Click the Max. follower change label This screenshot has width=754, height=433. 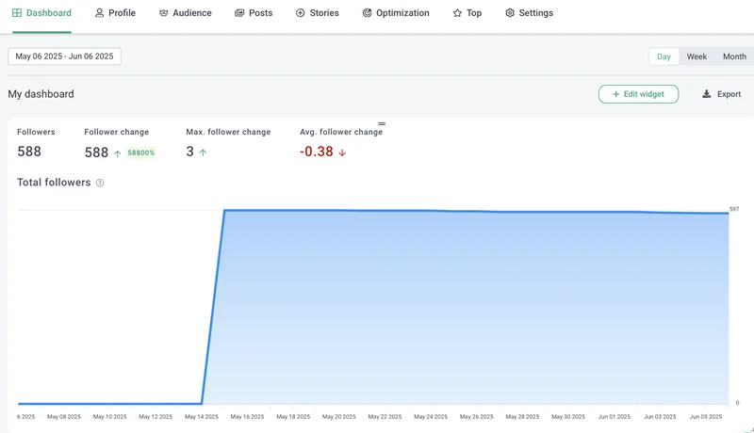228,132
